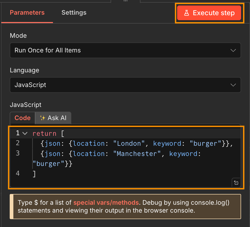Click the keyword token on line 3
Image resolution: width=250 pixels, height=227 pixels.
183,153
